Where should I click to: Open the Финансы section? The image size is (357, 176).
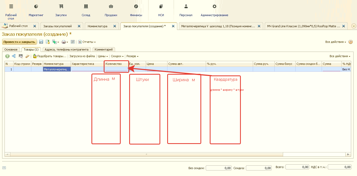[x=136, y=10]
